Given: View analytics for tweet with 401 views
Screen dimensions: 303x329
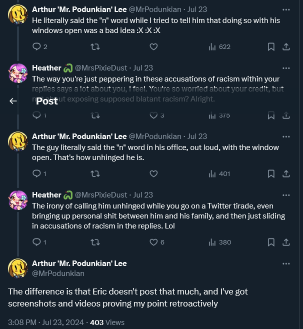Looking at the screenshot, I should [x=219, y=173].
